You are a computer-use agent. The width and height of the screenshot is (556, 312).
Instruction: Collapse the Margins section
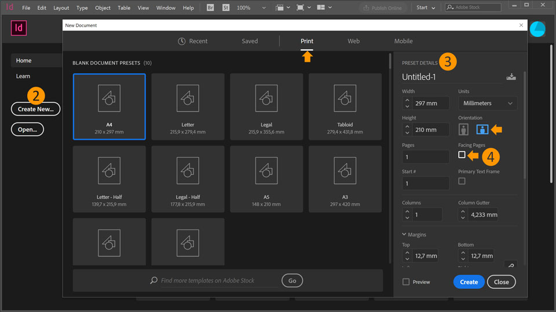tap(414, 235)
